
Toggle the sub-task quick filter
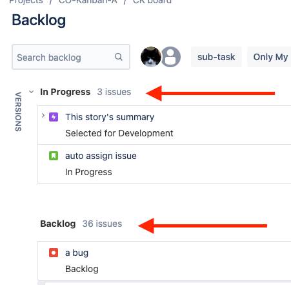216,57
